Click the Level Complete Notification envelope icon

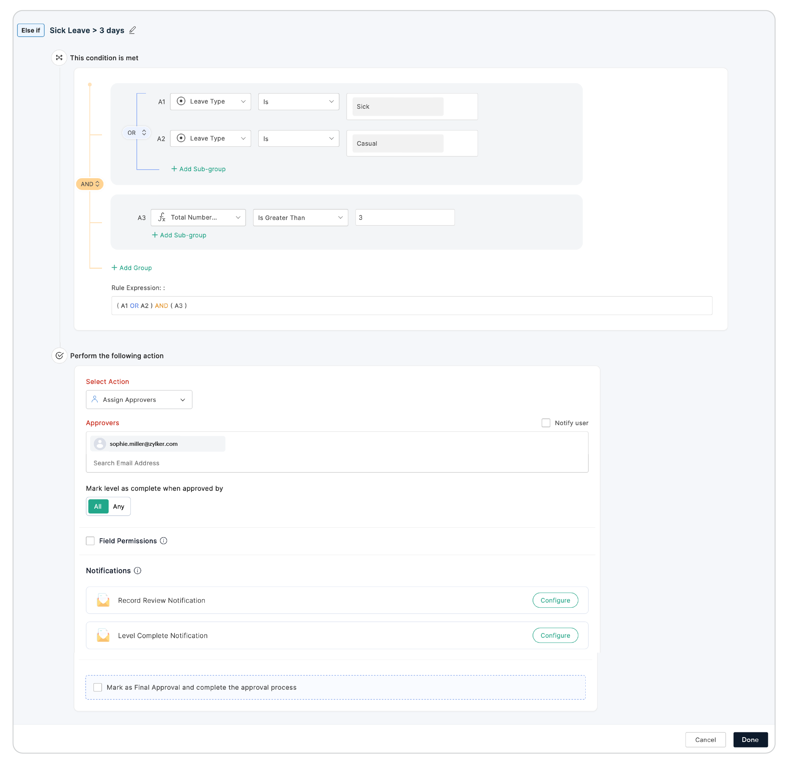click(103, 635)
